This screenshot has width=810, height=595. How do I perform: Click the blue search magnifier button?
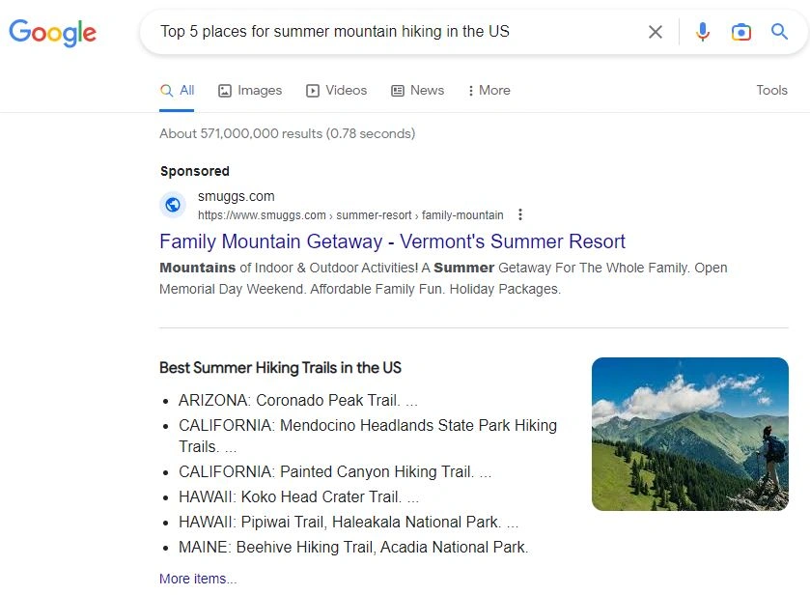(780, 32)
